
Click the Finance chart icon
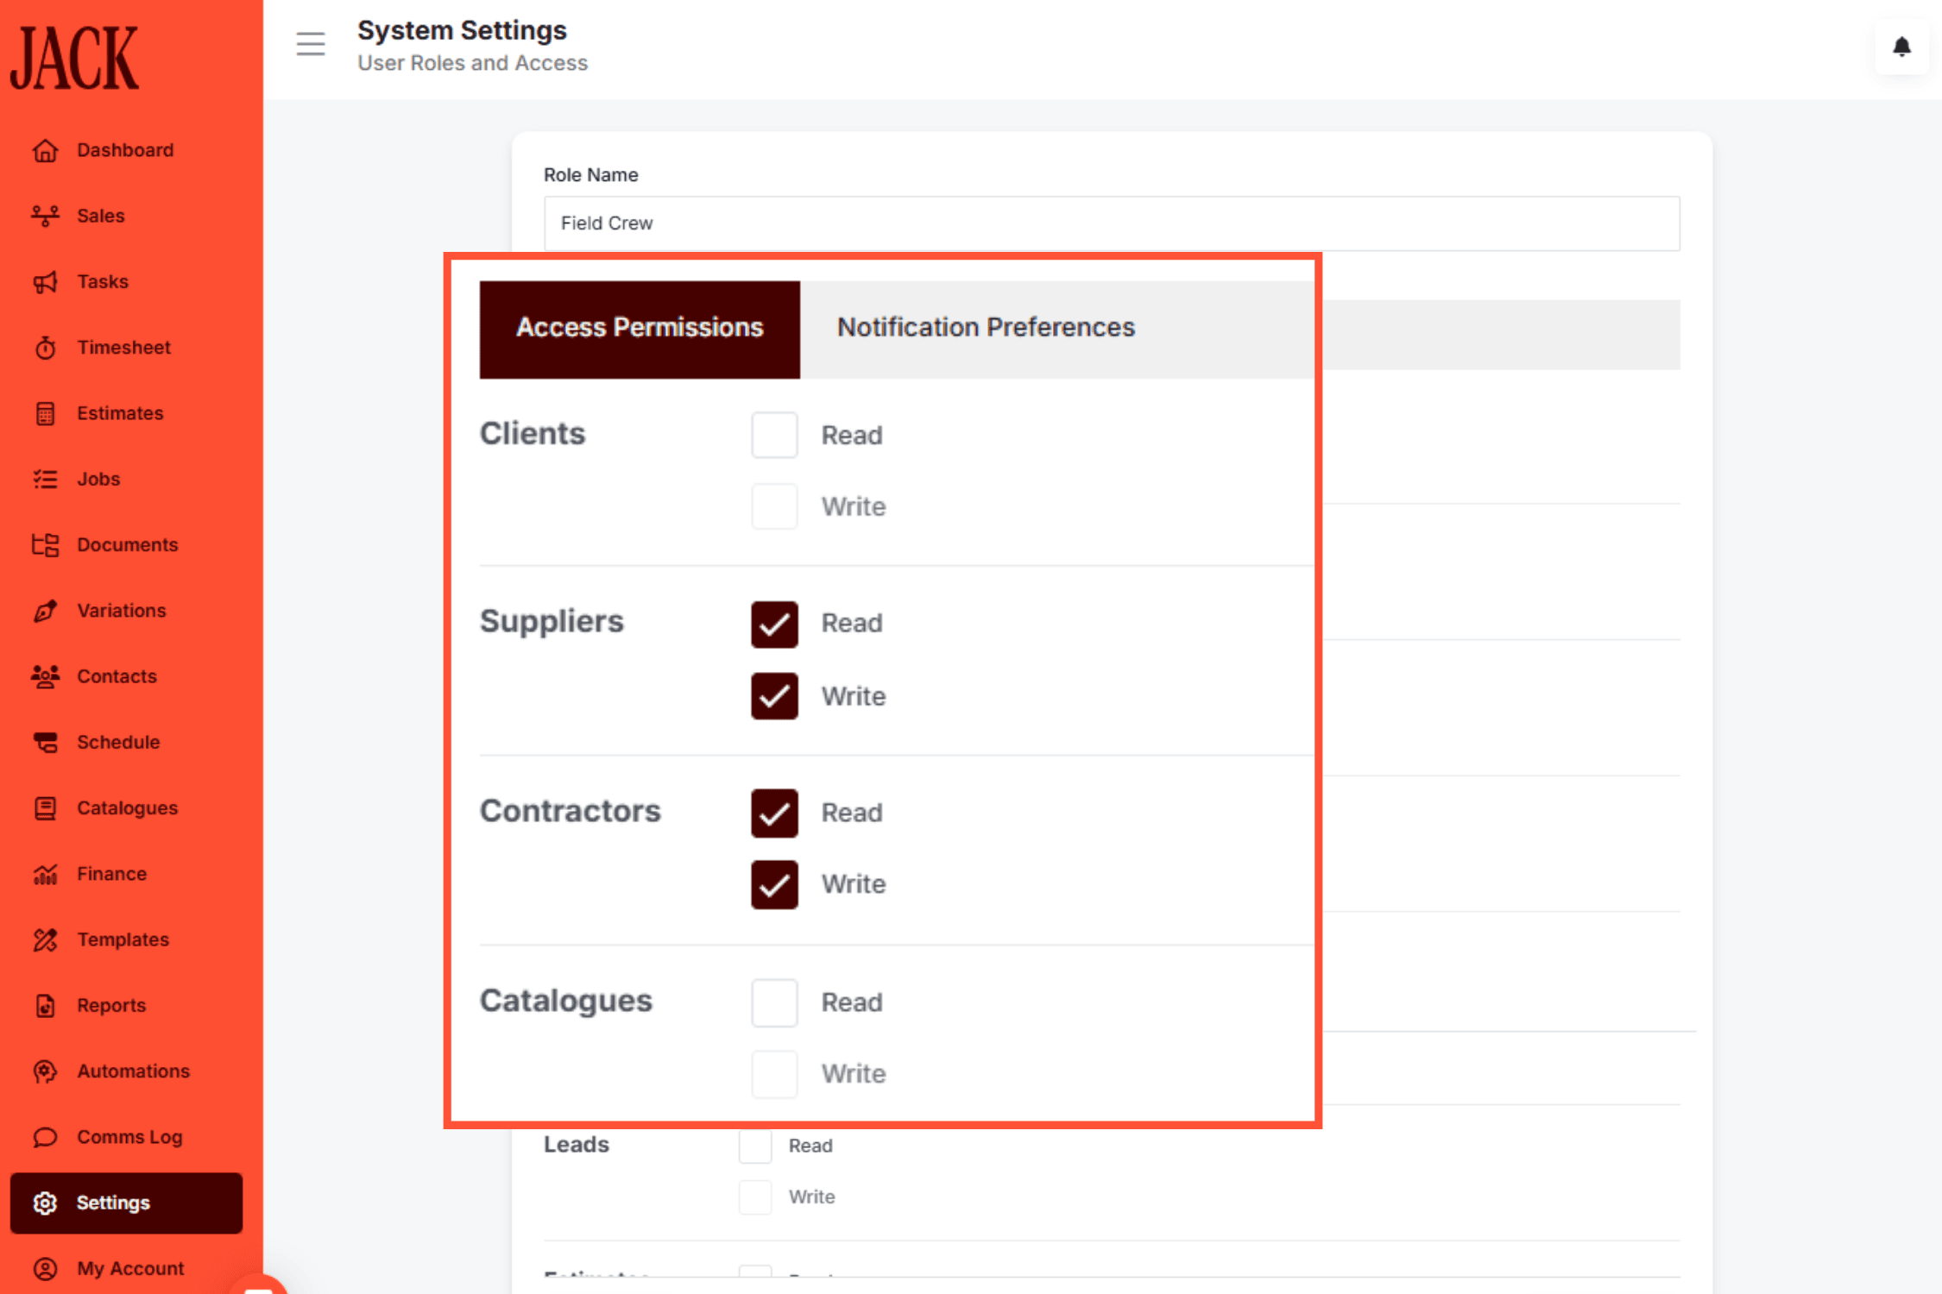pyautogui.click(x=45, y=873)
